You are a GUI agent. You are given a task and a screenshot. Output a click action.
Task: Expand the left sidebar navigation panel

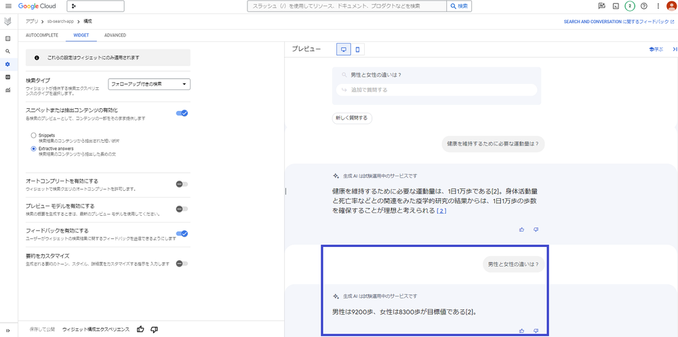point(7,330)
